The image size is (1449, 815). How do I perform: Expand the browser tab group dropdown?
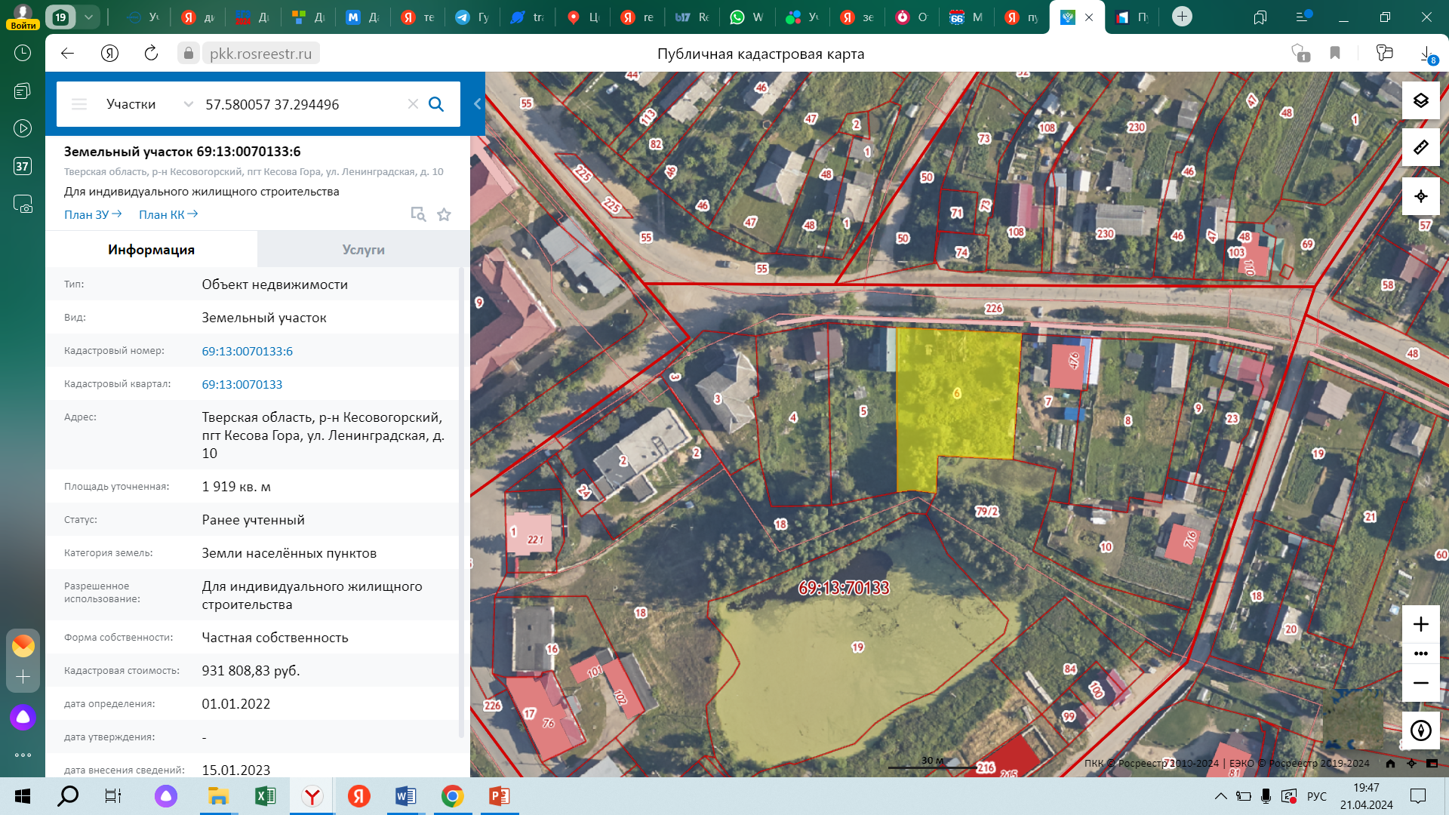[88, 17]
